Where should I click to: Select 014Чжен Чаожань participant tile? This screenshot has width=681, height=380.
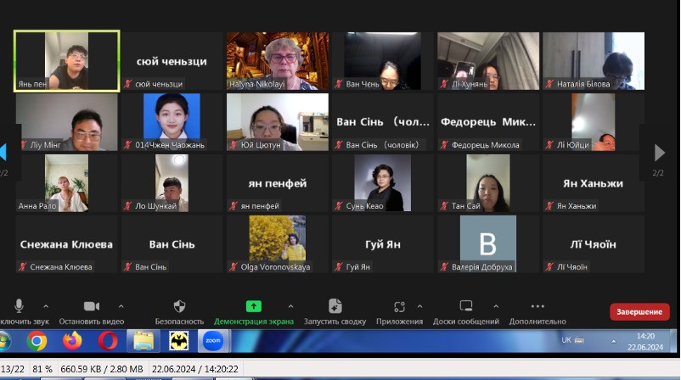172,122
